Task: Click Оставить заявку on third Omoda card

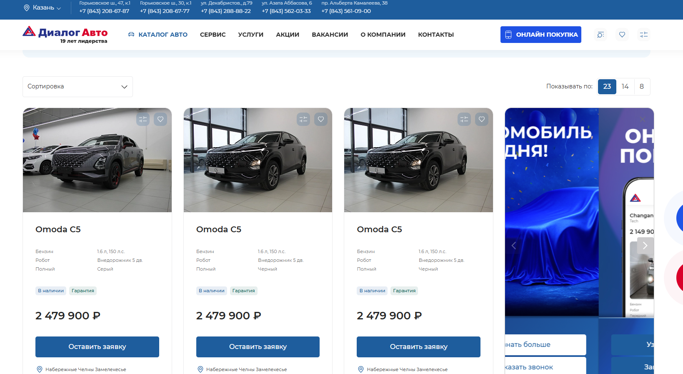Action: tap(418, 347)
